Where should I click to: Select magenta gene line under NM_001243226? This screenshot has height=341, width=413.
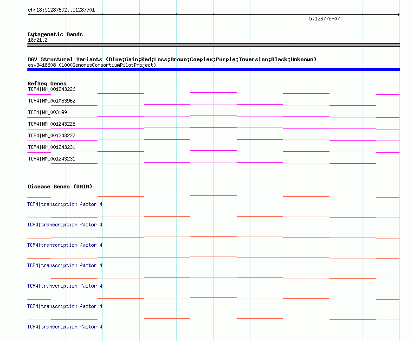[x=213, y=93]
